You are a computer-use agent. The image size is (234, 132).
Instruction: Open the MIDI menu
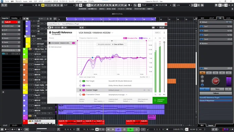tap(30, 1)
